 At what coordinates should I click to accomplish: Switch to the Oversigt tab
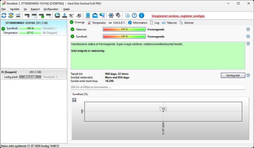point(77,22)
